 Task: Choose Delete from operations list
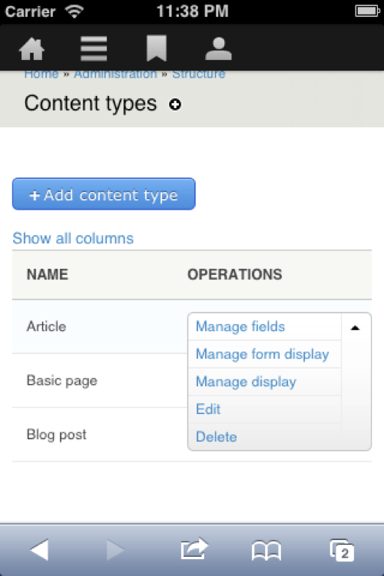(217, 437)
